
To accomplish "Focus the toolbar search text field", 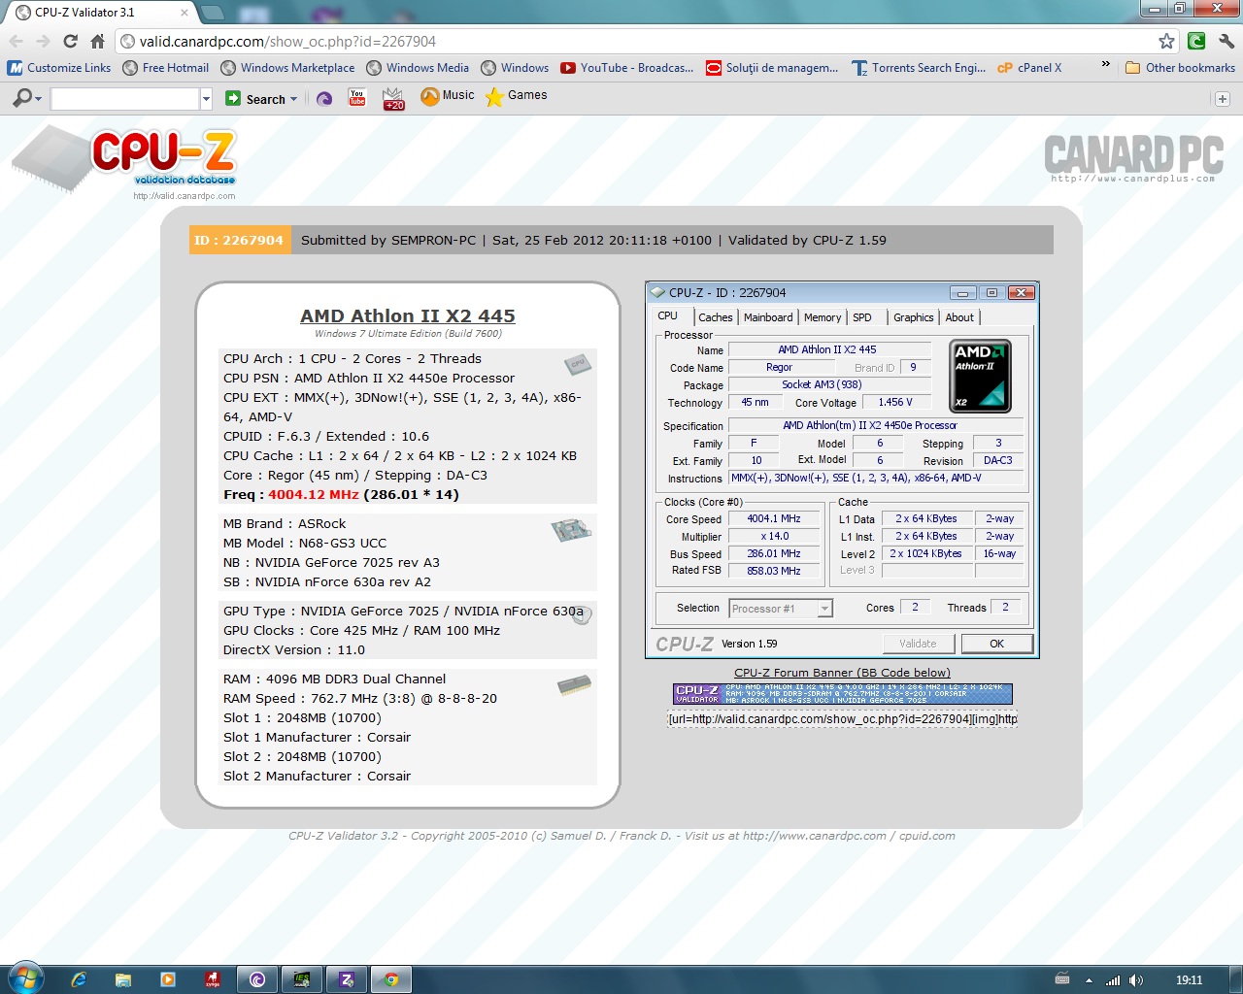I will [x=125, y=99].
